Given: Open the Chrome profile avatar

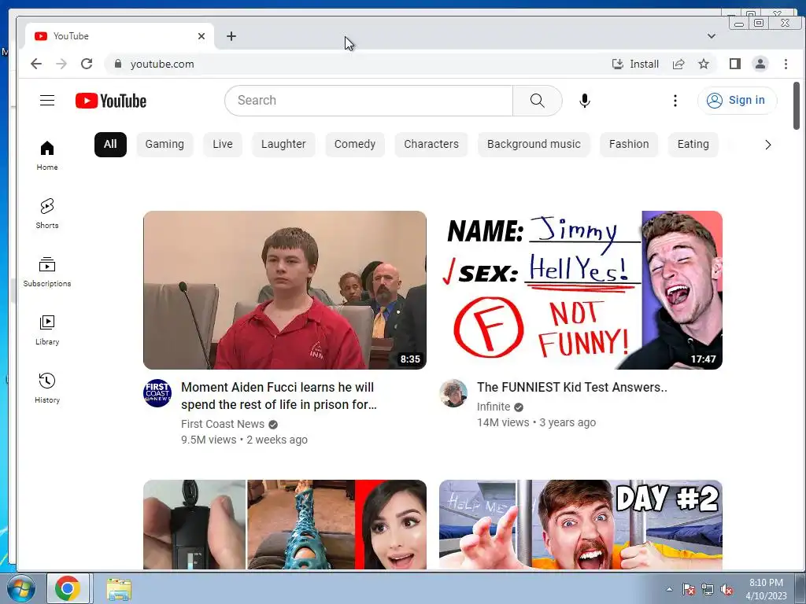Looking at the screenshot, I should 760,64.
